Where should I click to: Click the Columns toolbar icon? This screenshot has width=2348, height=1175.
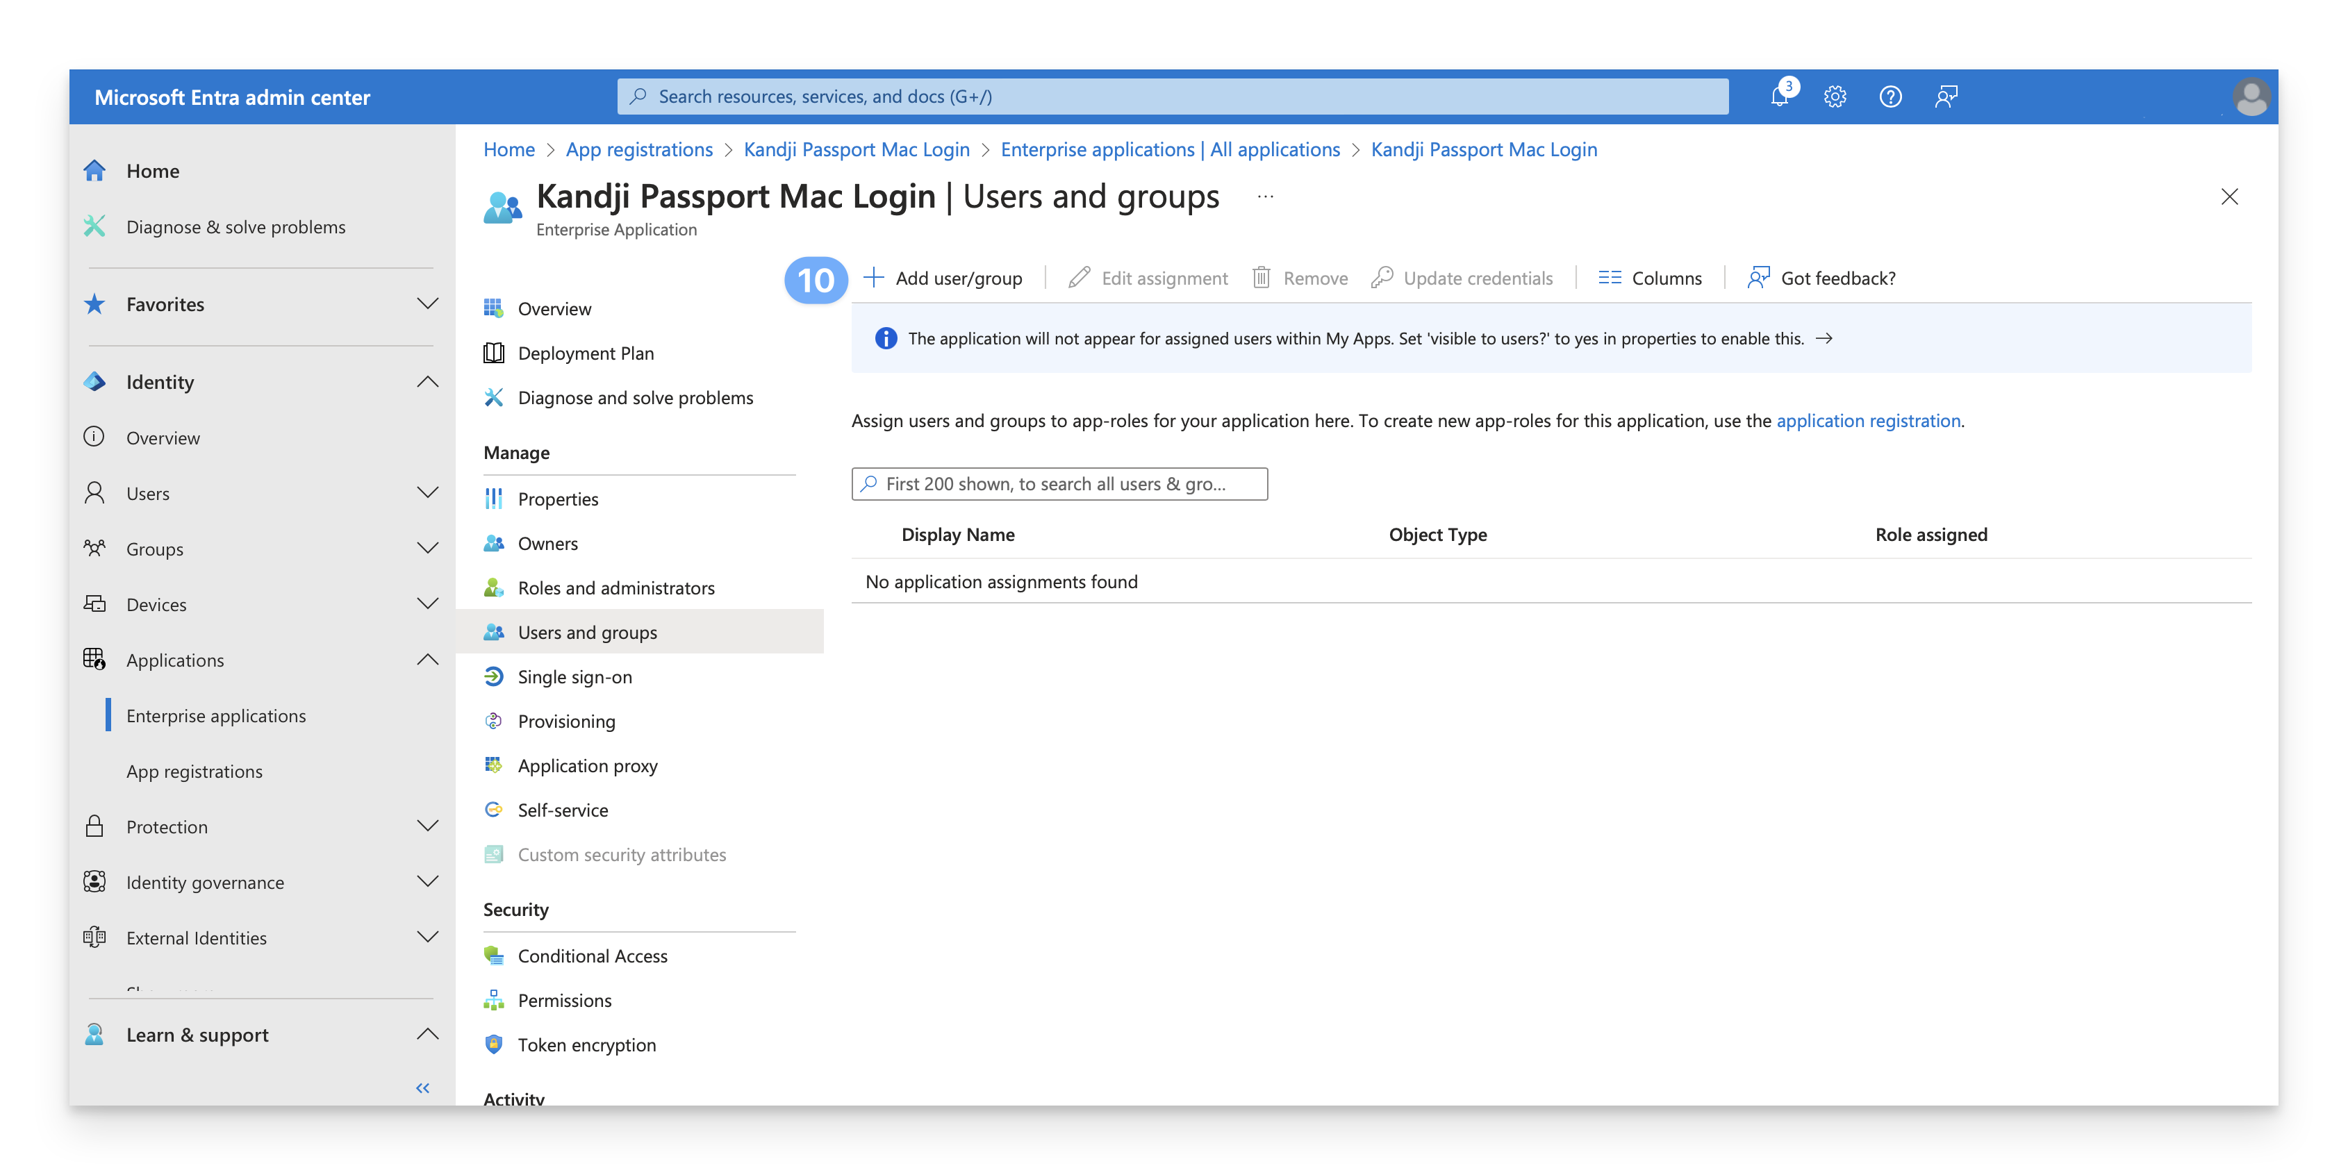[1610, 278]
